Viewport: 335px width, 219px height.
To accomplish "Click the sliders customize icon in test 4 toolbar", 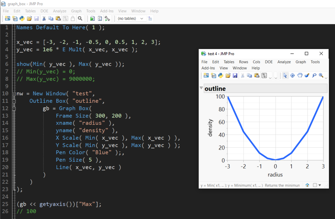I will pyautogui.click(x=264, y=75).
